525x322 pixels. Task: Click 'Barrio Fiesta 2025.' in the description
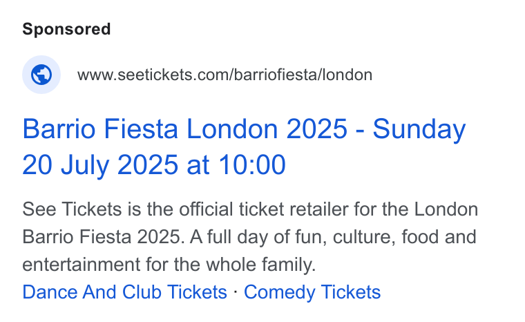104,237
